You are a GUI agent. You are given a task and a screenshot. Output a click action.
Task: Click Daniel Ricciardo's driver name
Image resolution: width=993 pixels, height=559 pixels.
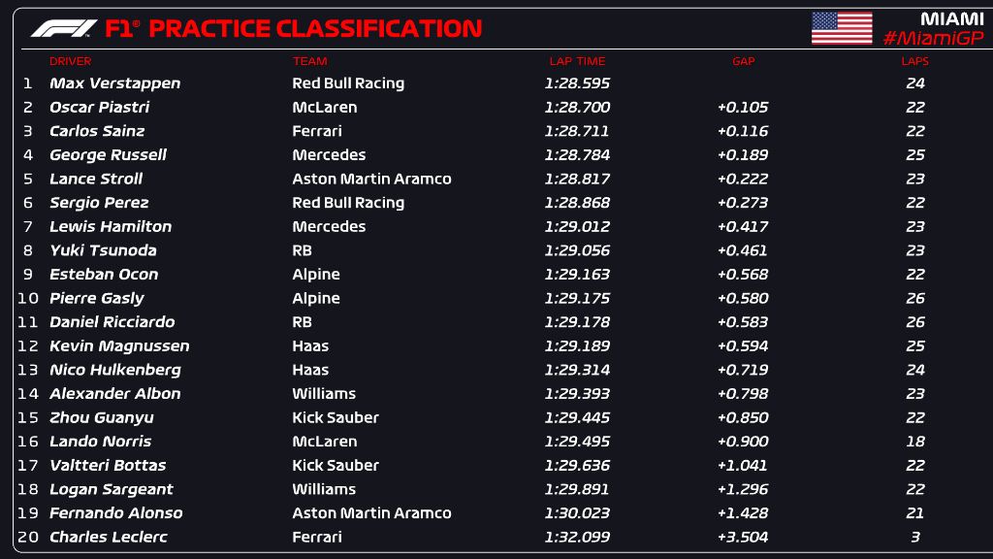point(112,322)
